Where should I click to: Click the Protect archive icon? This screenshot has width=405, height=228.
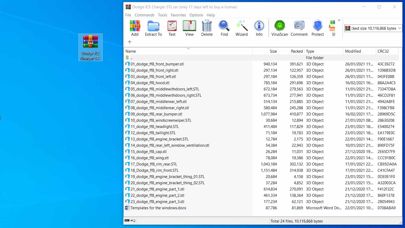(x=318, y=28)
